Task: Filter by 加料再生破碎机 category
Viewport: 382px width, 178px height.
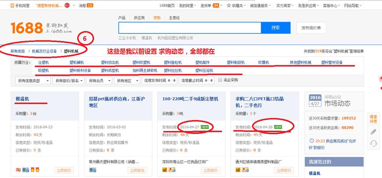Action: click(145, 70)
